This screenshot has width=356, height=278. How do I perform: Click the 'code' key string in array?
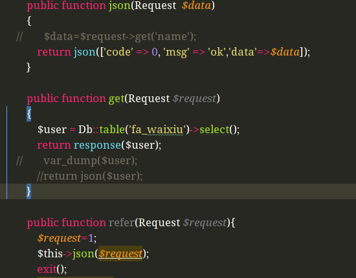(118, 52)
